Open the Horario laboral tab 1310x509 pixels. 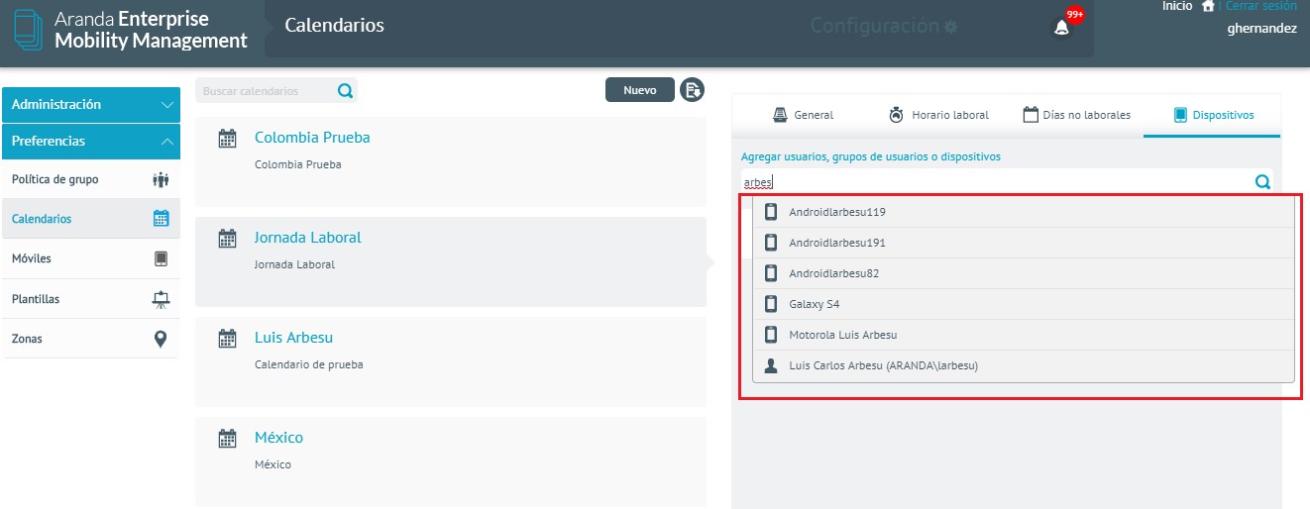coord(937,115)
